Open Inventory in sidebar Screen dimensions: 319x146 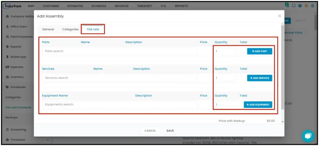click(15, 77)
